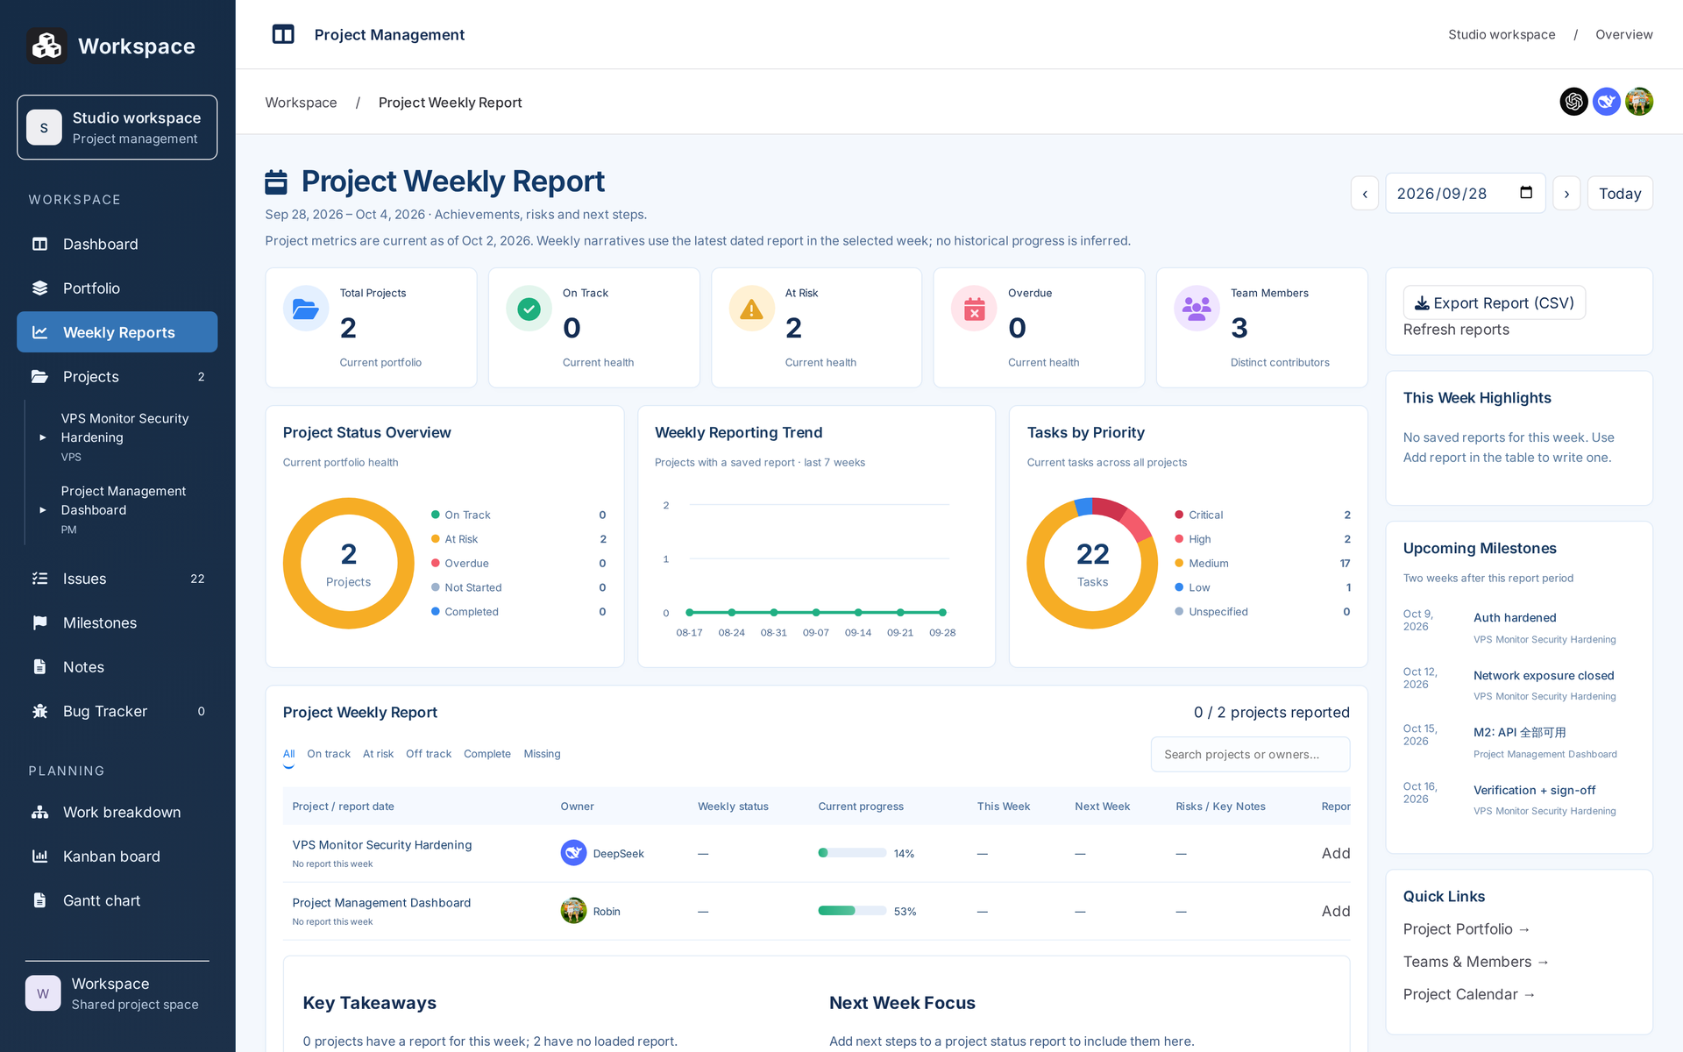This screenshot has height=1052, width=1683.
Task: Toggle the sidebar panel icon
Action: [x=283, y=34]
